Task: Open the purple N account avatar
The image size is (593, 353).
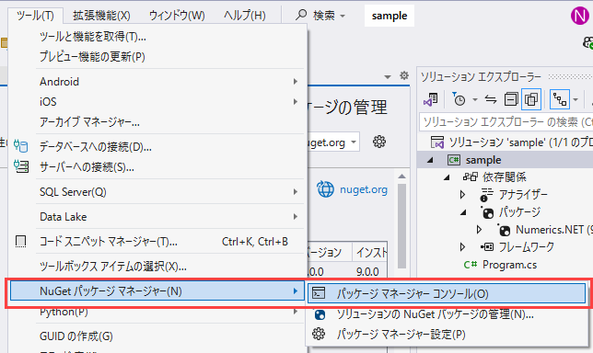Action: click(x=580, y=16)
